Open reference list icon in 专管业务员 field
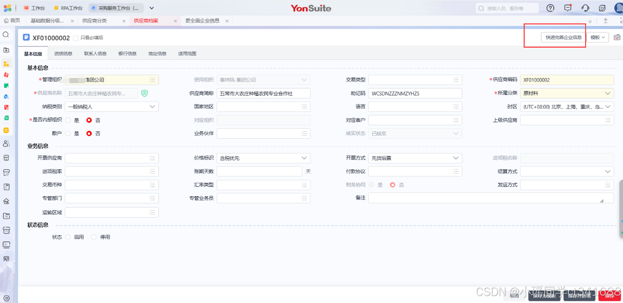Screen dimensions: 623x303 (304, 198)
